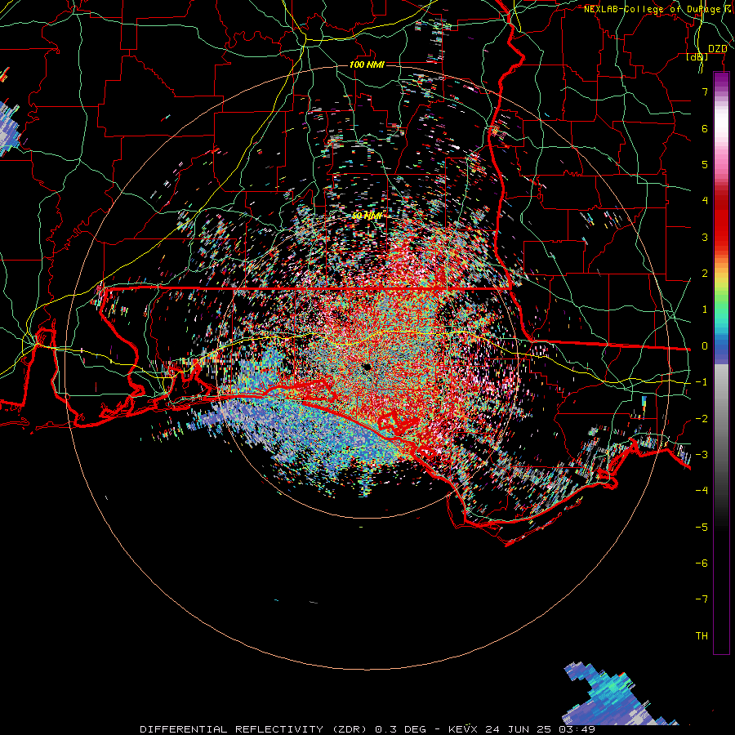The width and height of the screenshot is (735, 735).
Task: Click the red band of the color bar
Action: pyautogui.click(x=721, y=220)
